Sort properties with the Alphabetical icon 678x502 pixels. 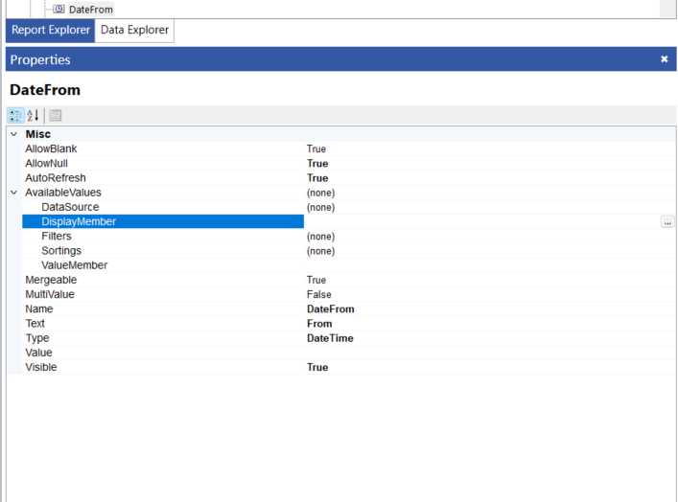(33, 115)
